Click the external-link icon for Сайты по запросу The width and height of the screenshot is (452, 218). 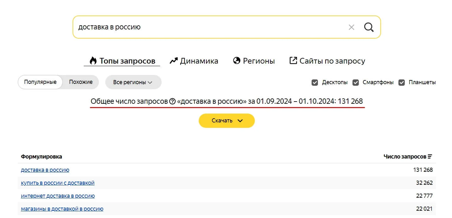[293, 60]
